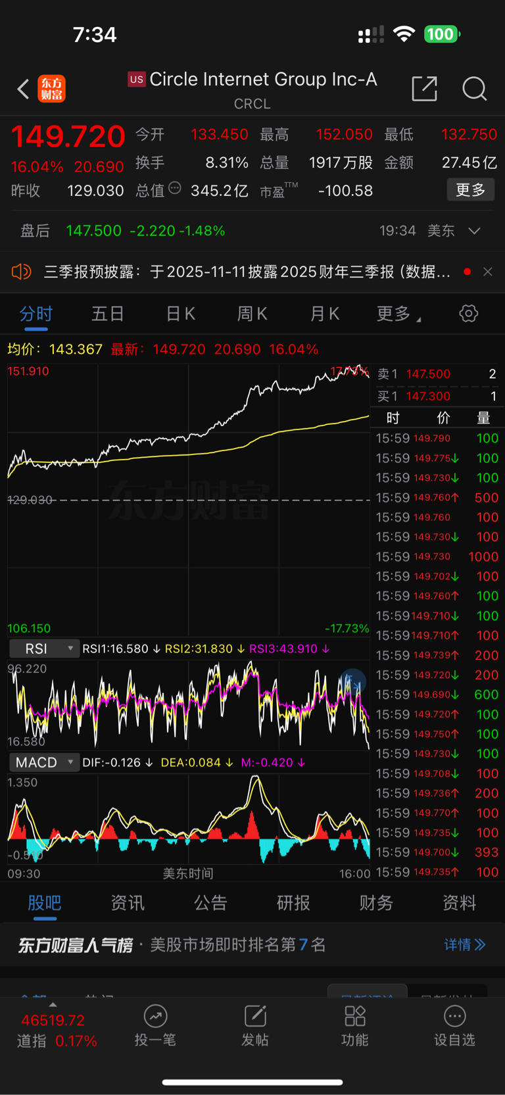Screen dimensions: 505x1095
Task: Tap the 最高 152.050 value
Action: point(345,134)
